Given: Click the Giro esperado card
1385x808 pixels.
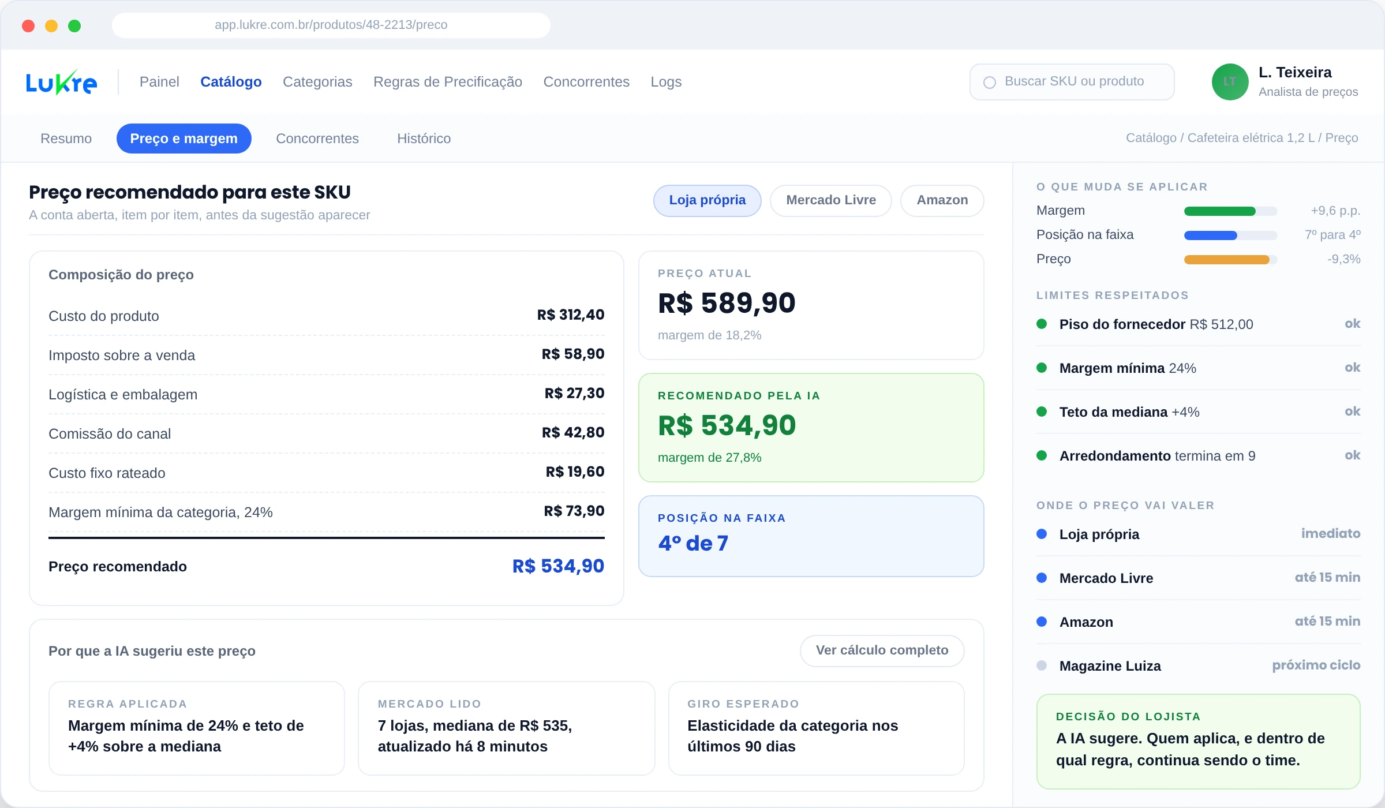Looking at the screenshot, I should pyautogui.click(x=817, y=728).
